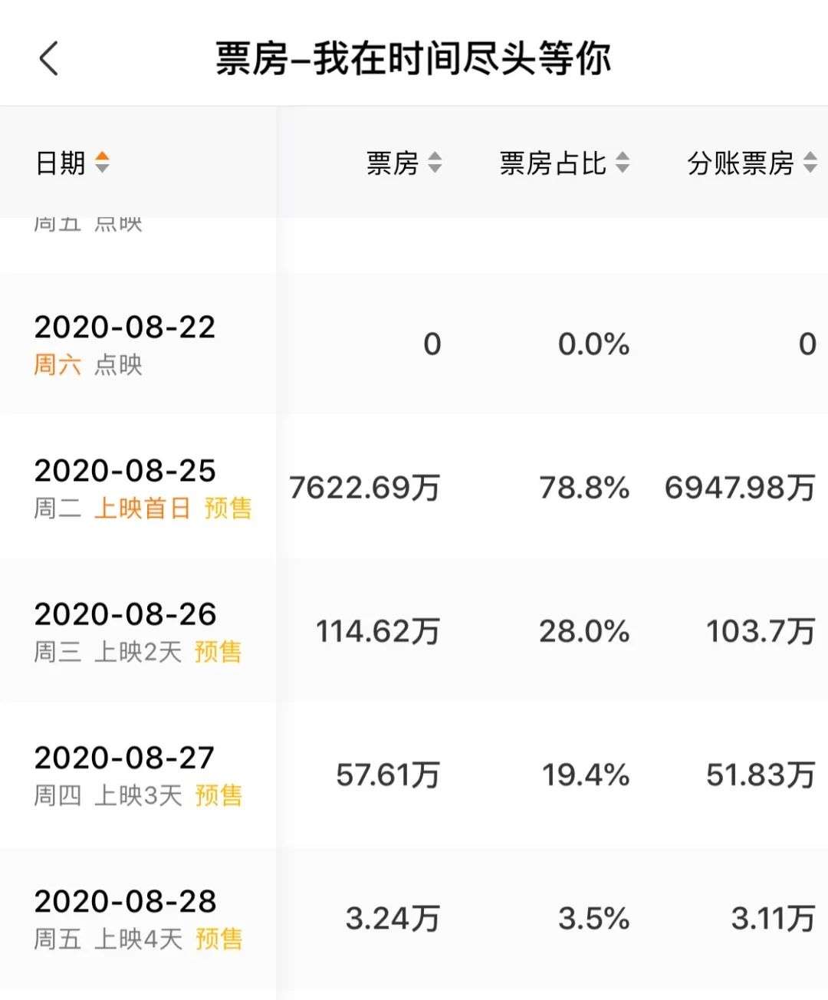Tap the 6947.98万 split box office value
Image resolution: width=828 pixels, height=1000 pixels.
(739, 488)
